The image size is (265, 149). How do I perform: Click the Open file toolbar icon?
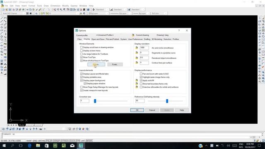(7, 10)
